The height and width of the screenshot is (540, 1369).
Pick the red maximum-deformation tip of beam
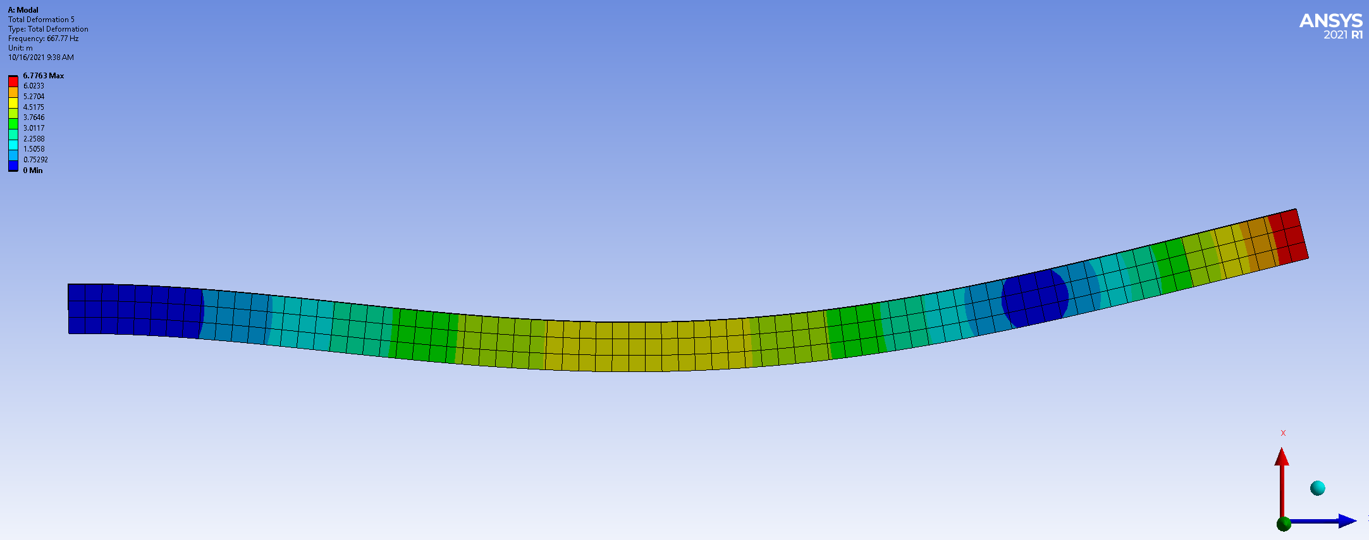pyautogui.click(x=1289, y=237)
